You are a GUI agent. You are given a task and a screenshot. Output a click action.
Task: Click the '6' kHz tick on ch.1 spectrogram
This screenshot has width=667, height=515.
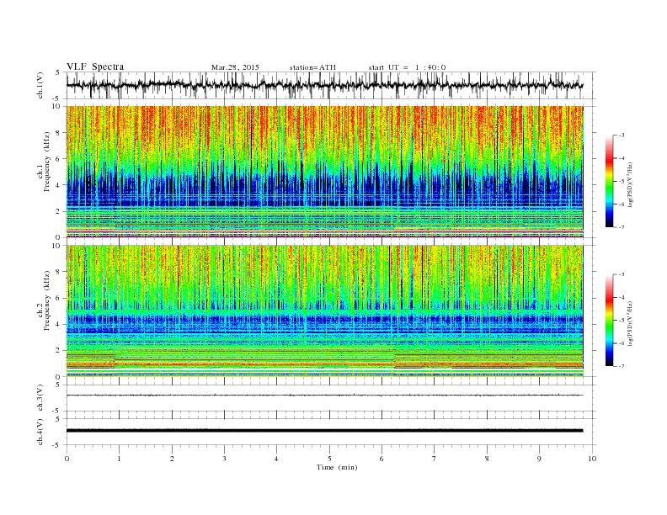59,159
